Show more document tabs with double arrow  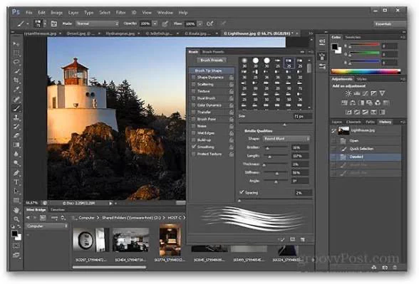[x=311, y=33]
